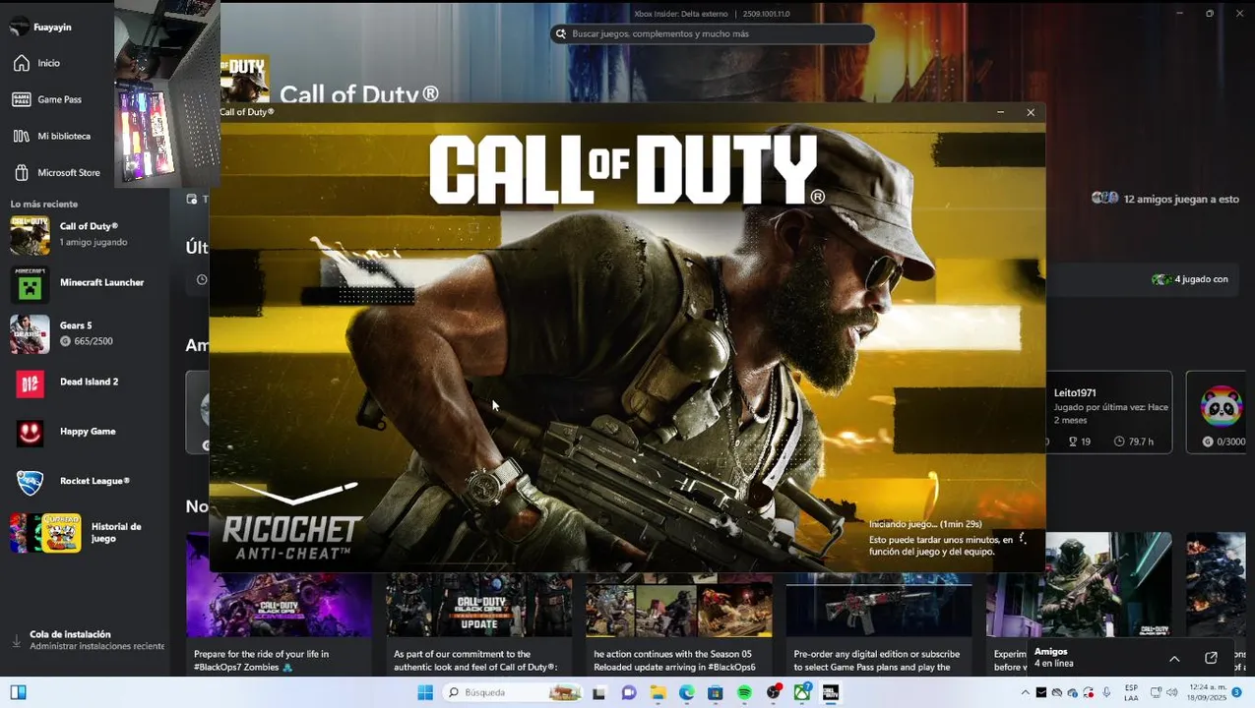Click the 'Amigos 4 en línea' header
Image resolution: width=1255 pixels, height=708 pixels.
[1053, 657]
